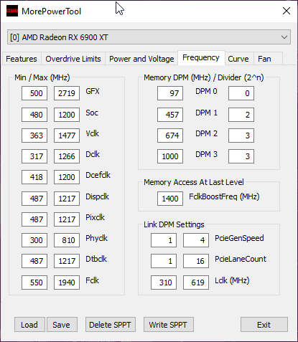Switch to the Features tab
Screen dimensions: 298x342
[x=22, y=59]
